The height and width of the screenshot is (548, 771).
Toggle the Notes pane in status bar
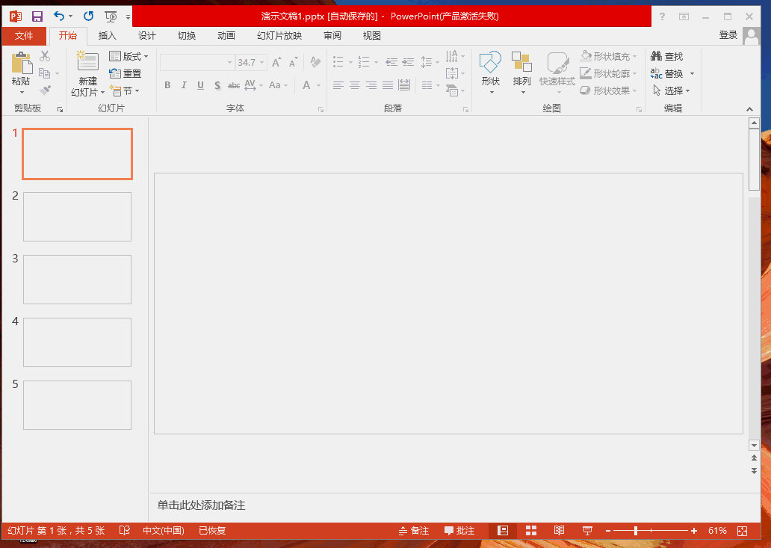(414, 531)
